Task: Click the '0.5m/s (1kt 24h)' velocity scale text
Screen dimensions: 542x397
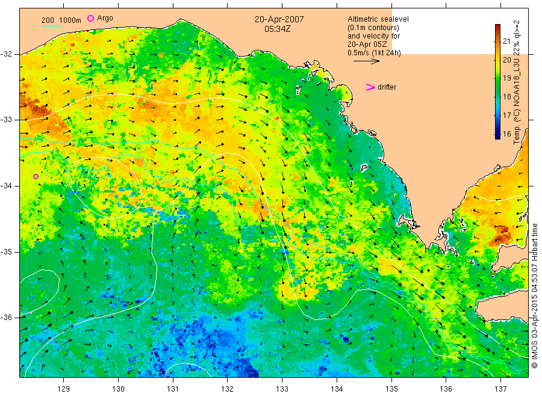Action: coord(374,53)
